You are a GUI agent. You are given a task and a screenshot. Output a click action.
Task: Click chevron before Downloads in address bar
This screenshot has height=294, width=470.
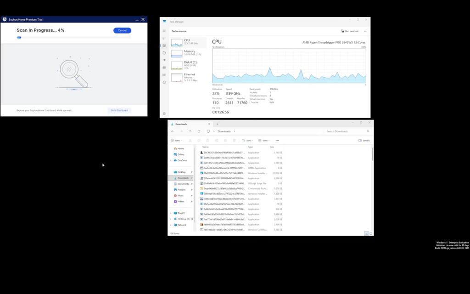pyautogui.click(x=214, y=131)
